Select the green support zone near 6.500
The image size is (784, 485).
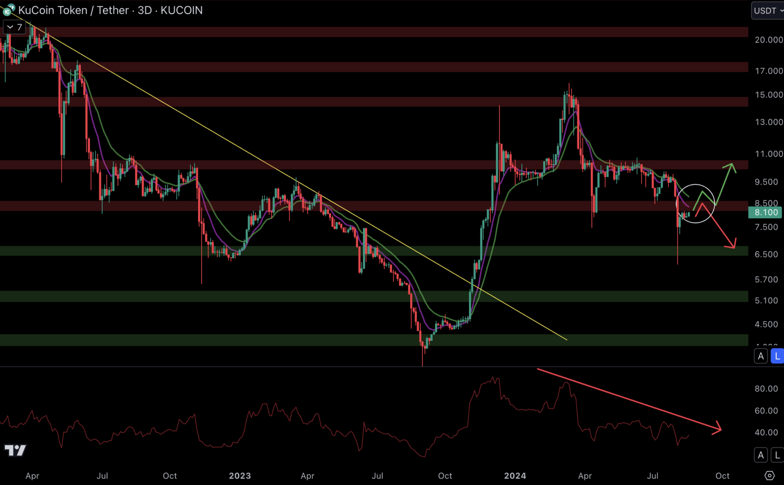point(359,251)
